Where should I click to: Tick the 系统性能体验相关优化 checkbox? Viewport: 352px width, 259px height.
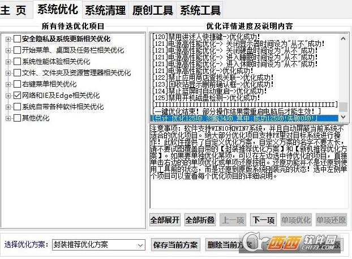[18, 61]
